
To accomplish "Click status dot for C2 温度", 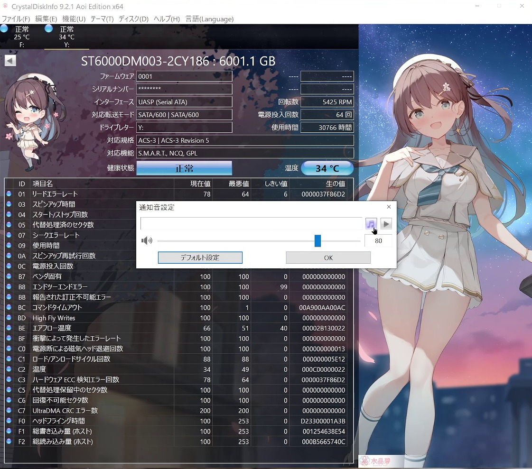I will pos(9,369).
